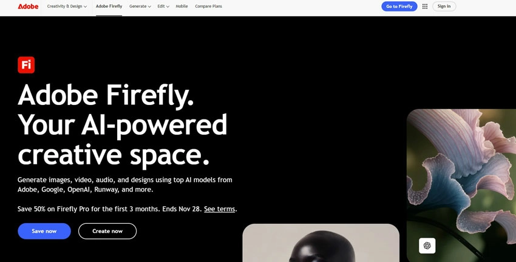Click the pink flower image thumbnail
This screenshot has width=516, height=262.
pos(461,186)
